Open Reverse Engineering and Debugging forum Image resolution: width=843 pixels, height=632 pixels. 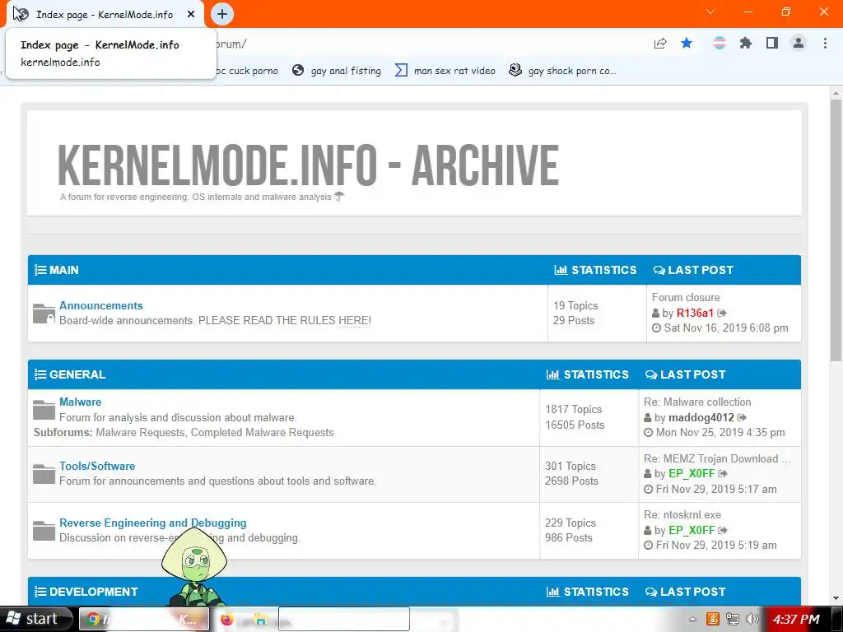(x=152, y=523)
